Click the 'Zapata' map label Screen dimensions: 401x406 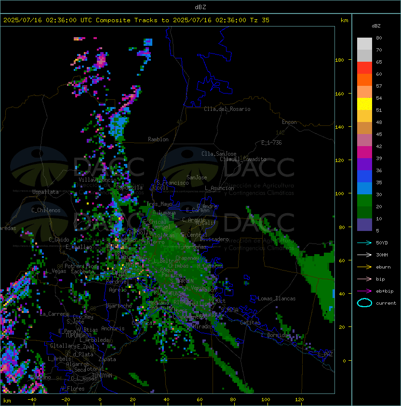click(x=107, y=359)
